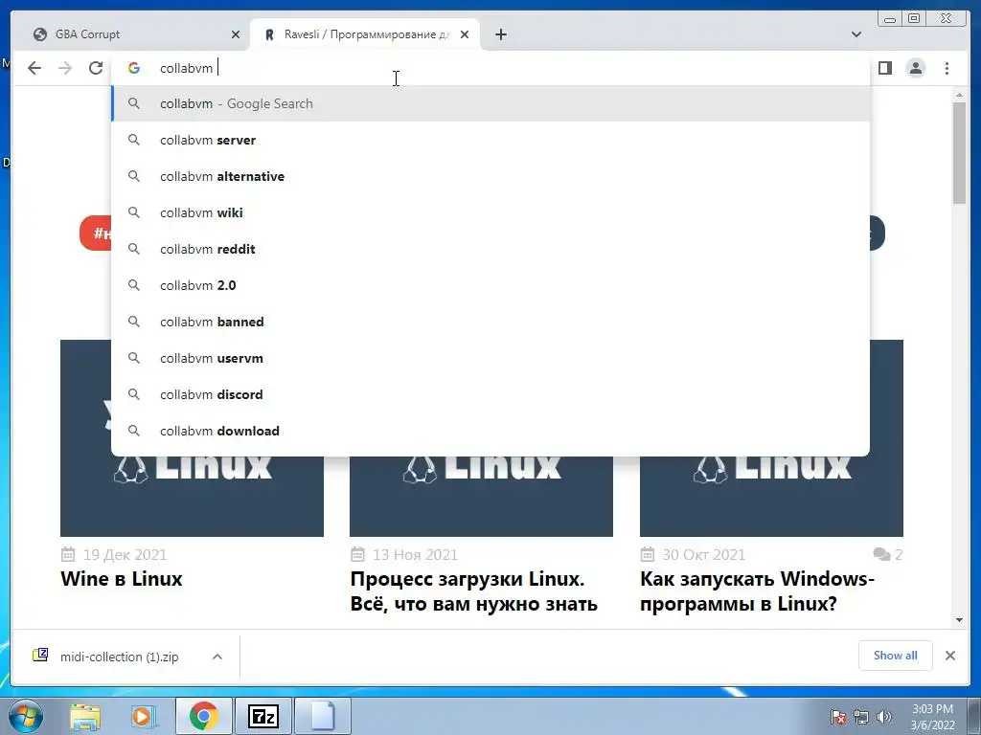Go back to the previous page
The height and width of the screenshot is (735, 981).
34,68
